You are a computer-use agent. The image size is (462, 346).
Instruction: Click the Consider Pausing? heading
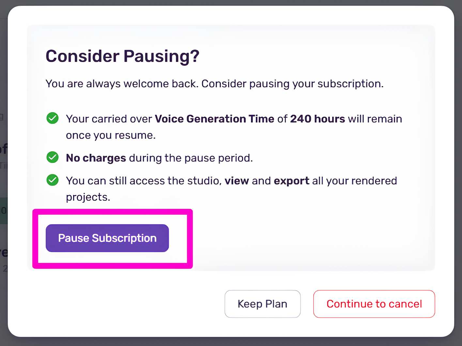pyautogui.click(x=122, y=56)
